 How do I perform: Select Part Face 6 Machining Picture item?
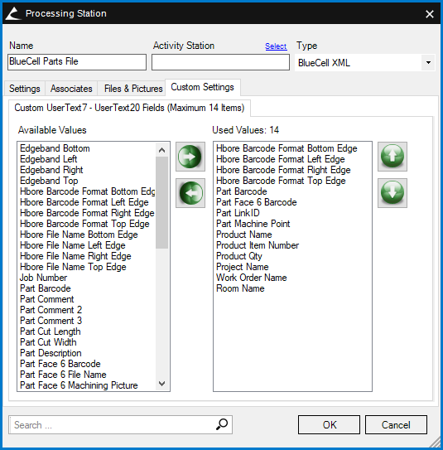point(79,385)
